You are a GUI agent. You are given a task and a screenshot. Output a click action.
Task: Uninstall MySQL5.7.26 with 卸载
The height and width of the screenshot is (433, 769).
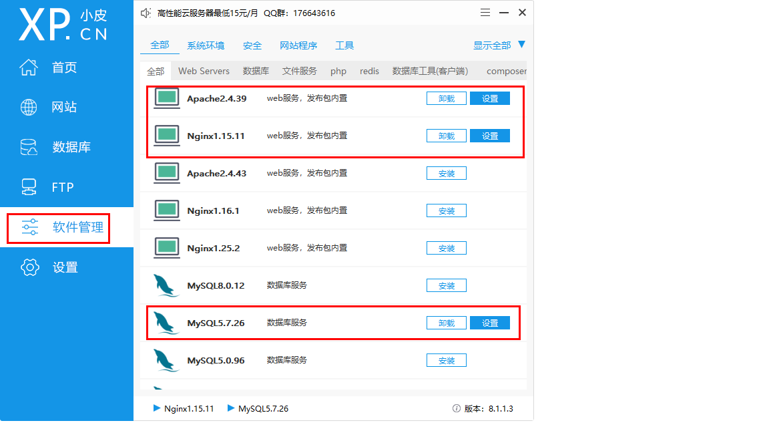click(x=447, y=323)
